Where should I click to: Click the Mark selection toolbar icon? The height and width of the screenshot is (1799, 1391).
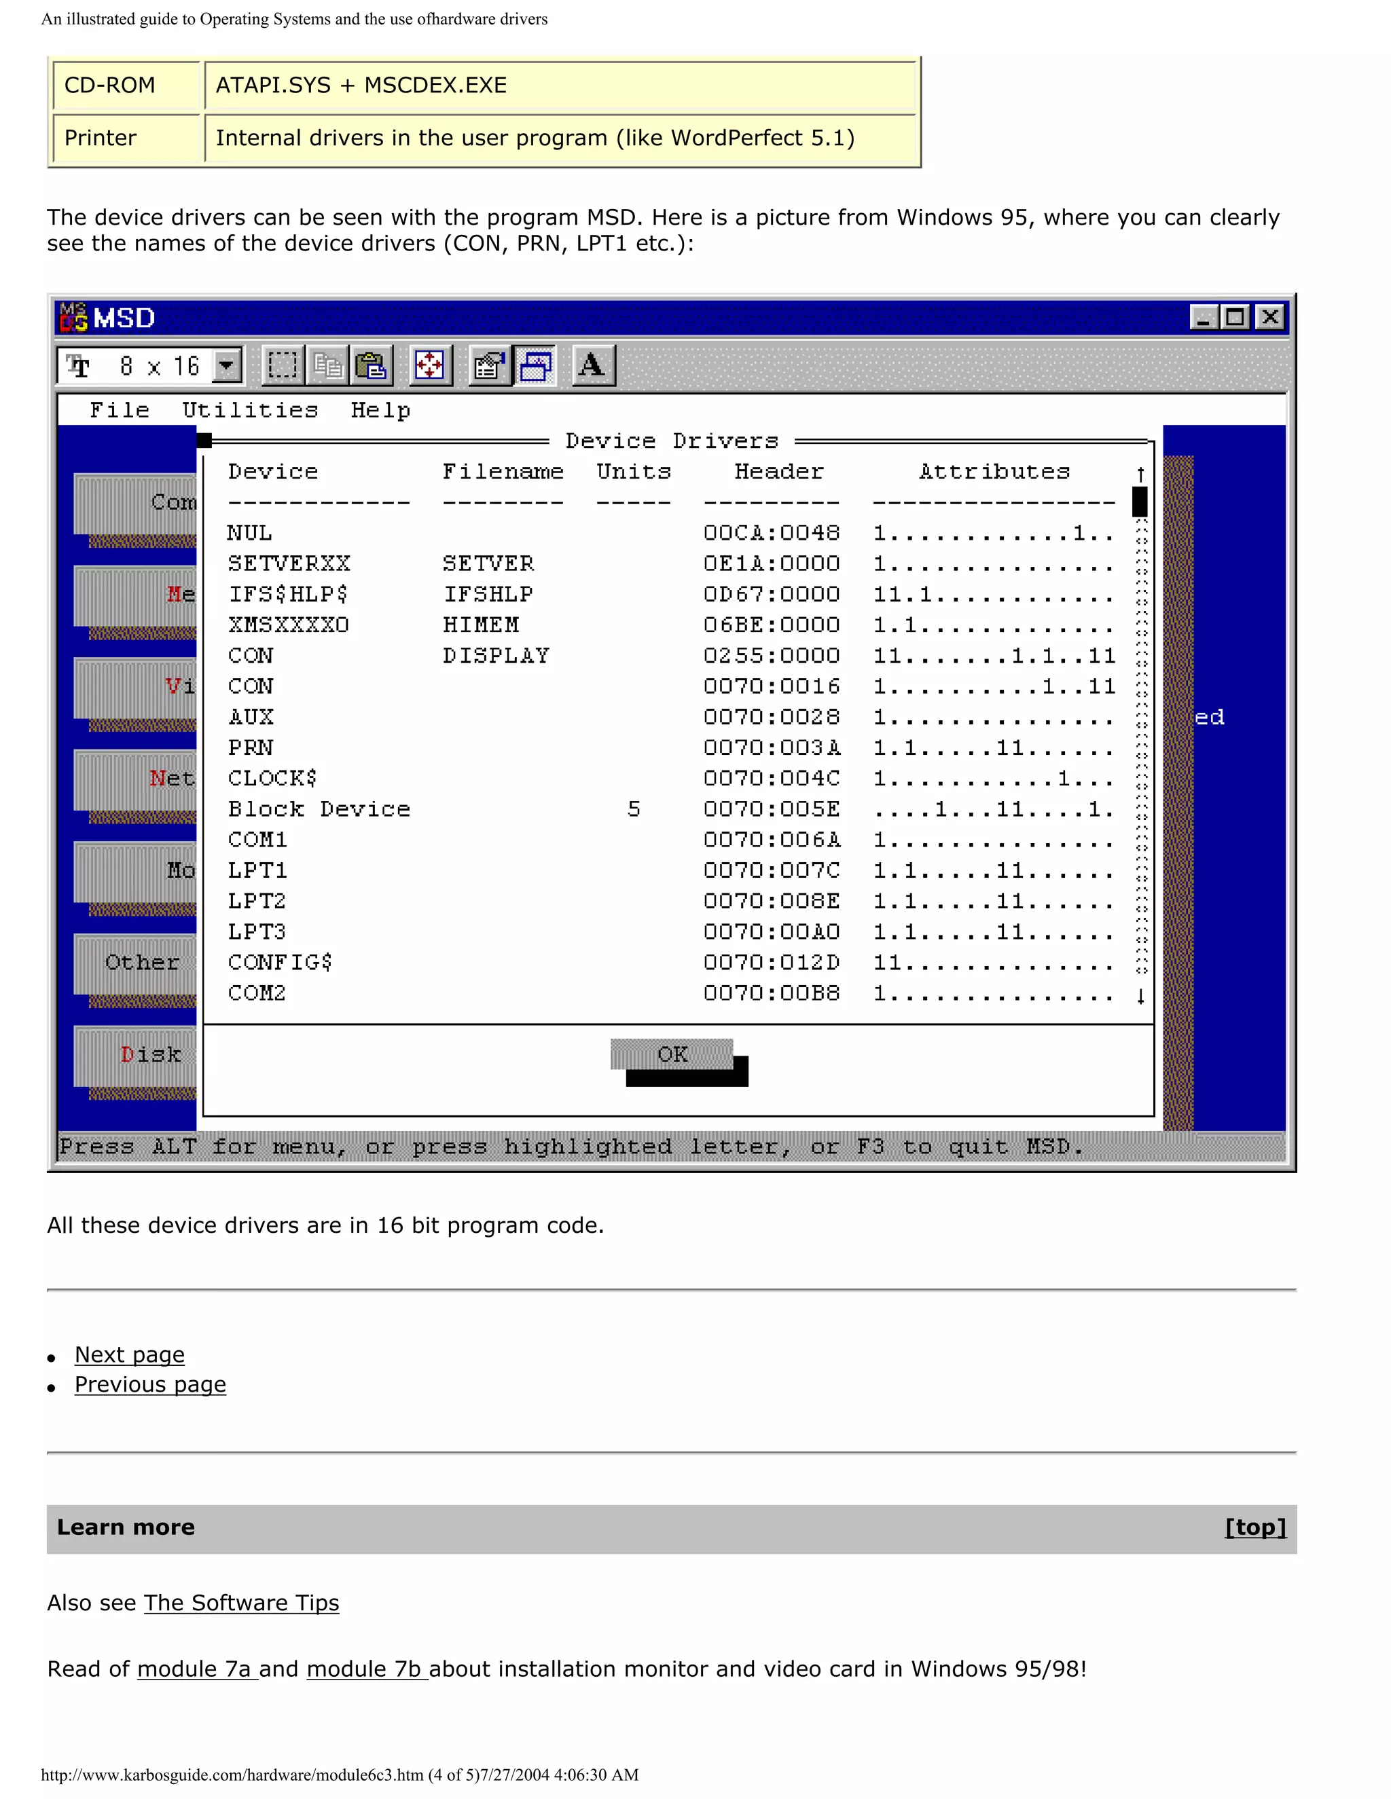(x=283, y=366)
